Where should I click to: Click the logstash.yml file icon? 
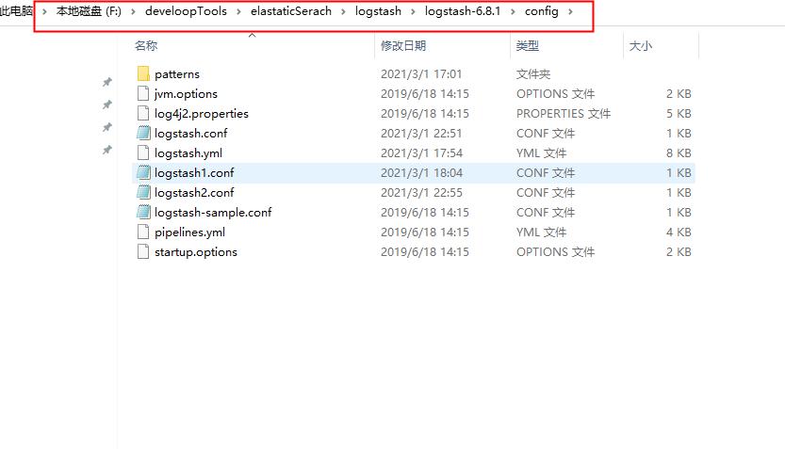pos(143,153)
